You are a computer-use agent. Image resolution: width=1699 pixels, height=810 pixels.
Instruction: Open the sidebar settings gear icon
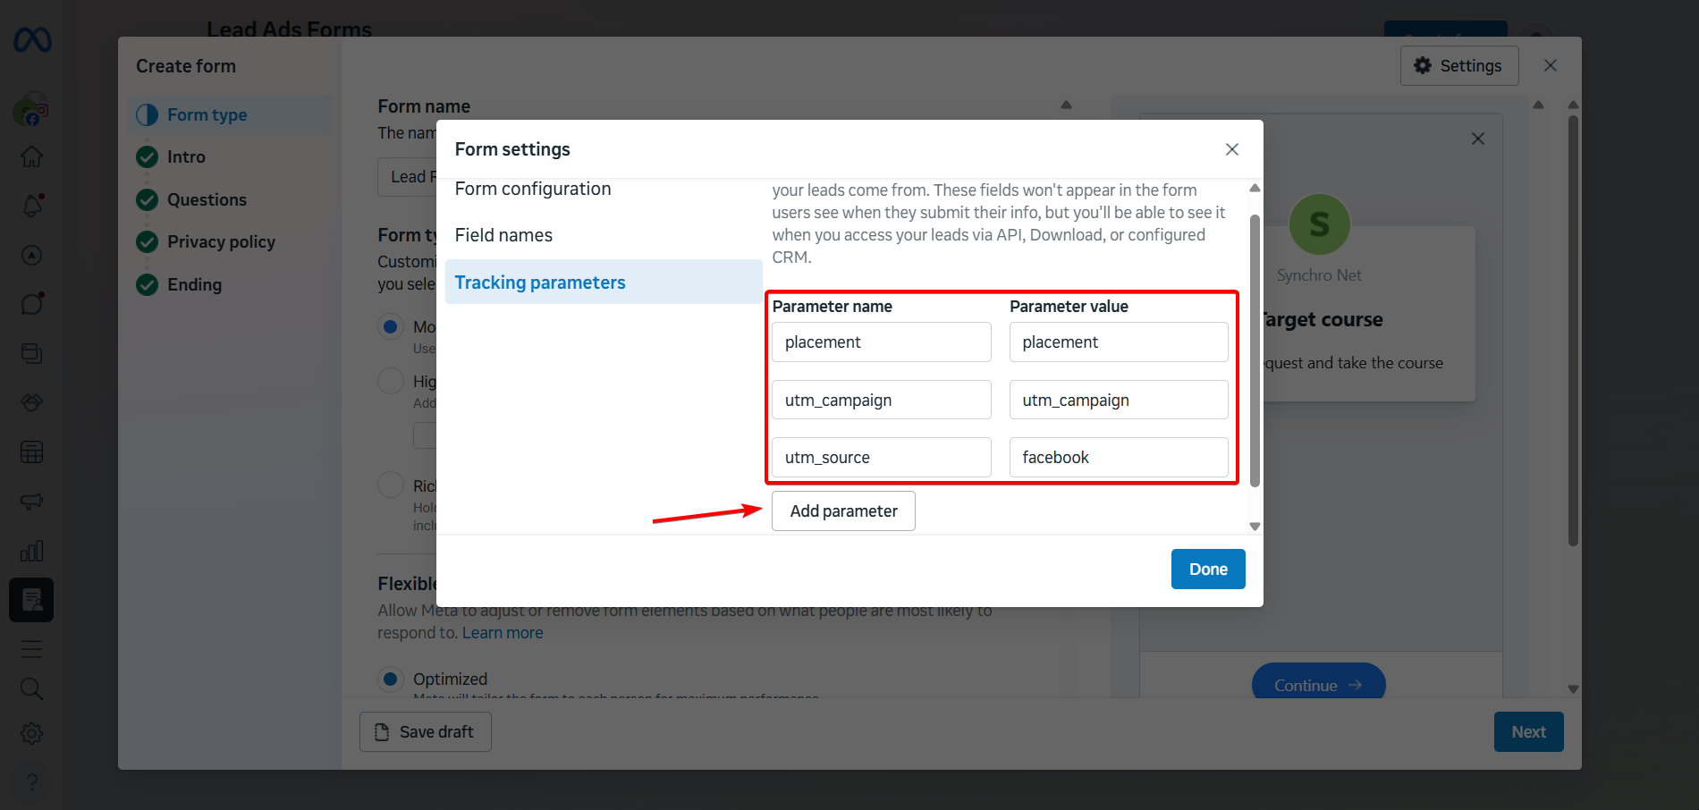(32, 734)
